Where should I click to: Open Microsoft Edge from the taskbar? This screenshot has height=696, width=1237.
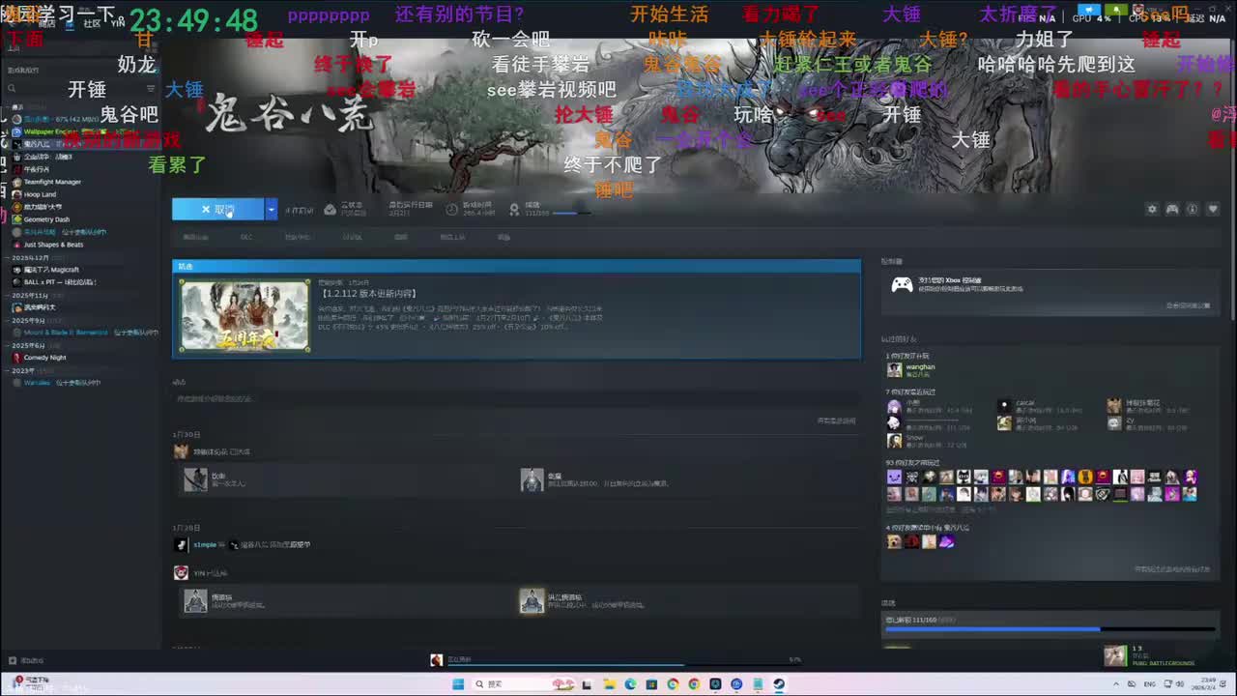coord(631,684)
